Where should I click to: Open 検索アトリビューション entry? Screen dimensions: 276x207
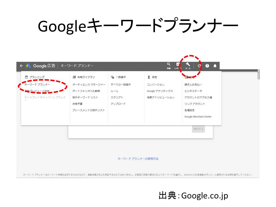(161, 97)
